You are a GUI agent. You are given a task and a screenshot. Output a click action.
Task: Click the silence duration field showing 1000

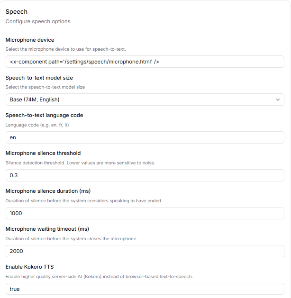pyautogui.click(x=145, y=213)
